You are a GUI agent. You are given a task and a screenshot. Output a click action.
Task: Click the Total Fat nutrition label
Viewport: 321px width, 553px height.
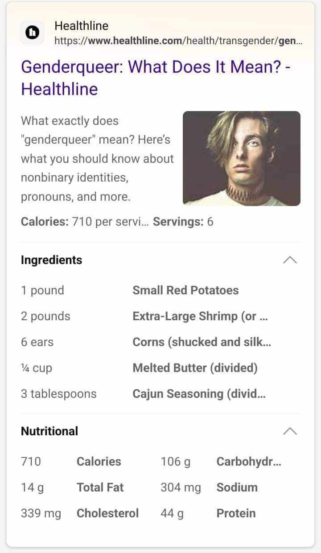point(100,487)
